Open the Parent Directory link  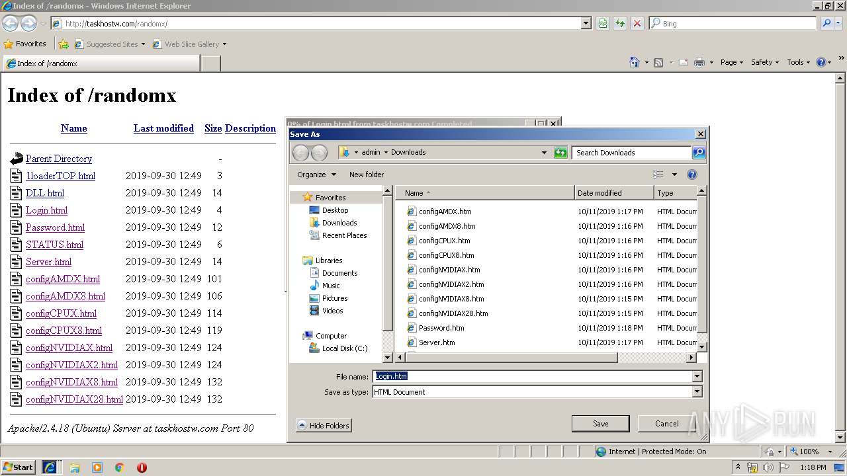point(59,159)
